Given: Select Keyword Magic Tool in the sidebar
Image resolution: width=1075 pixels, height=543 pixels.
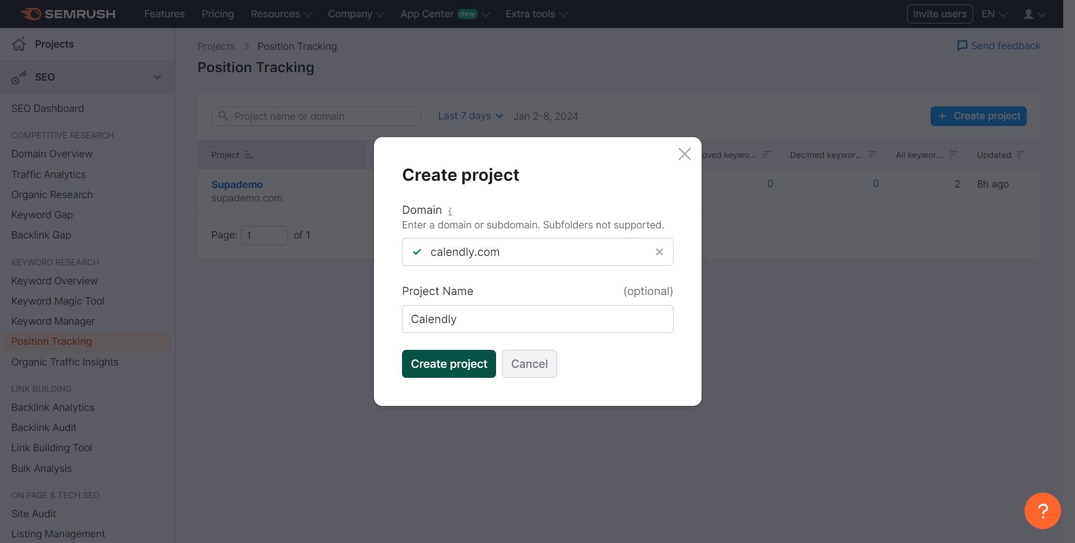Looking at the screenshot, I should click(x=57, y=301).
